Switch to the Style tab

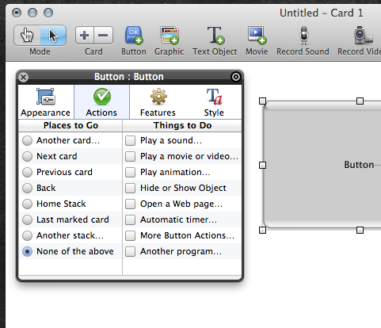point(214,102)
